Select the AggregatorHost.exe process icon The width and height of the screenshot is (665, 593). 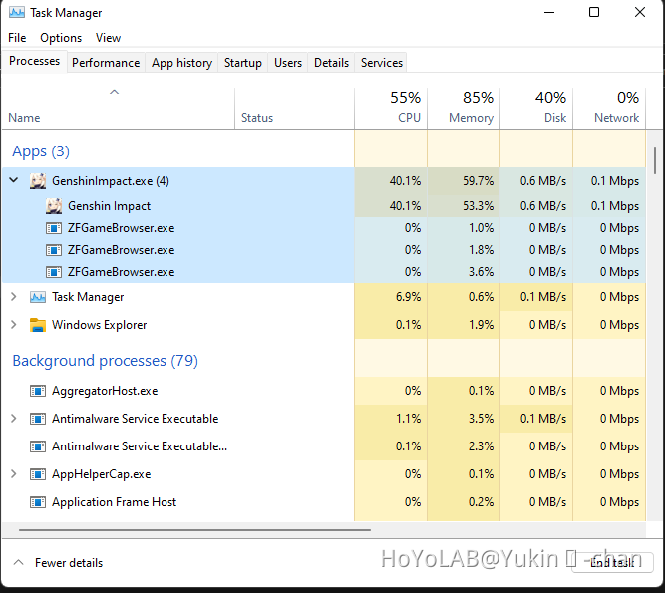(38, 391)
